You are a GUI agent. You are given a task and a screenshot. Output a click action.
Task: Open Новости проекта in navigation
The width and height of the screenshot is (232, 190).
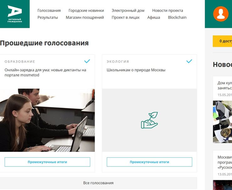tap(168, 11)
